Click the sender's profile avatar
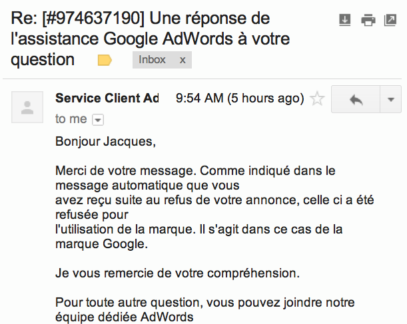The height and width of the screenshot is (324, 407). tap(27, 107)
